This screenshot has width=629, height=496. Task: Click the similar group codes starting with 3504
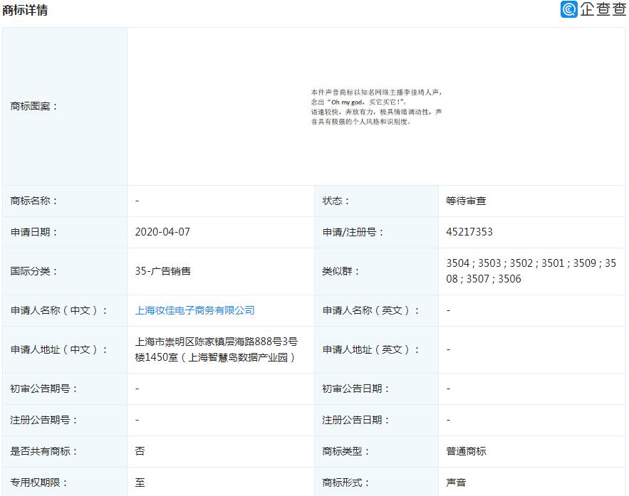pos(531,271)
